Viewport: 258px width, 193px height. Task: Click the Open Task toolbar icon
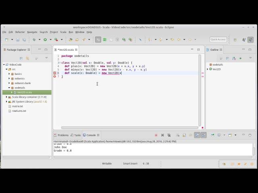[77, 39]
